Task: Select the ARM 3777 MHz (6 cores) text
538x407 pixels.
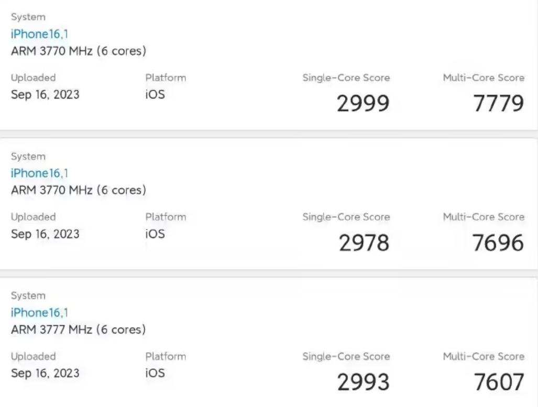Action: click(78, 329)
